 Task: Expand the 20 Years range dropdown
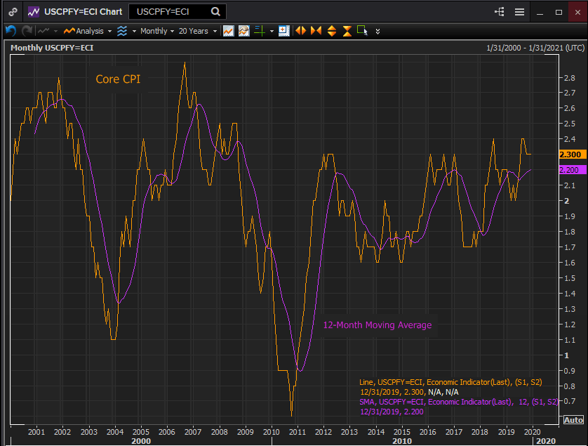[x=196, y=31]
